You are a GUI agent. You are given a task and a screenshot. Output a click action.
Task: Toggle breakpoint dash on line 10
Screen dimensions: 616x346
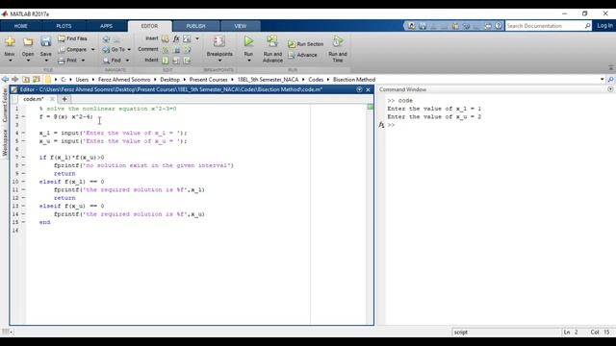23,182
